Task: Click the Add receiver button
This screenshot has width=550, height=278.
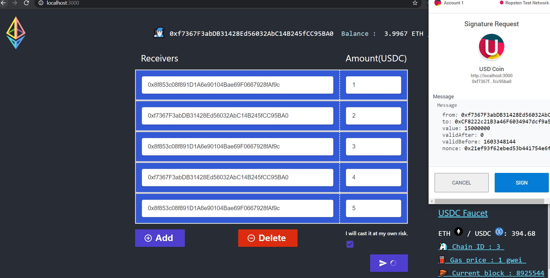Action: [x=160, y=238]
